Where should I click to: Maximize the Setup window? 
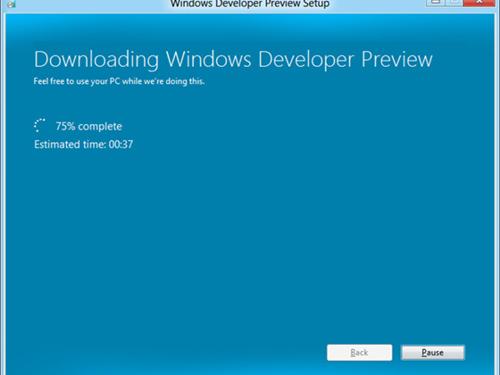coord(454,3)
